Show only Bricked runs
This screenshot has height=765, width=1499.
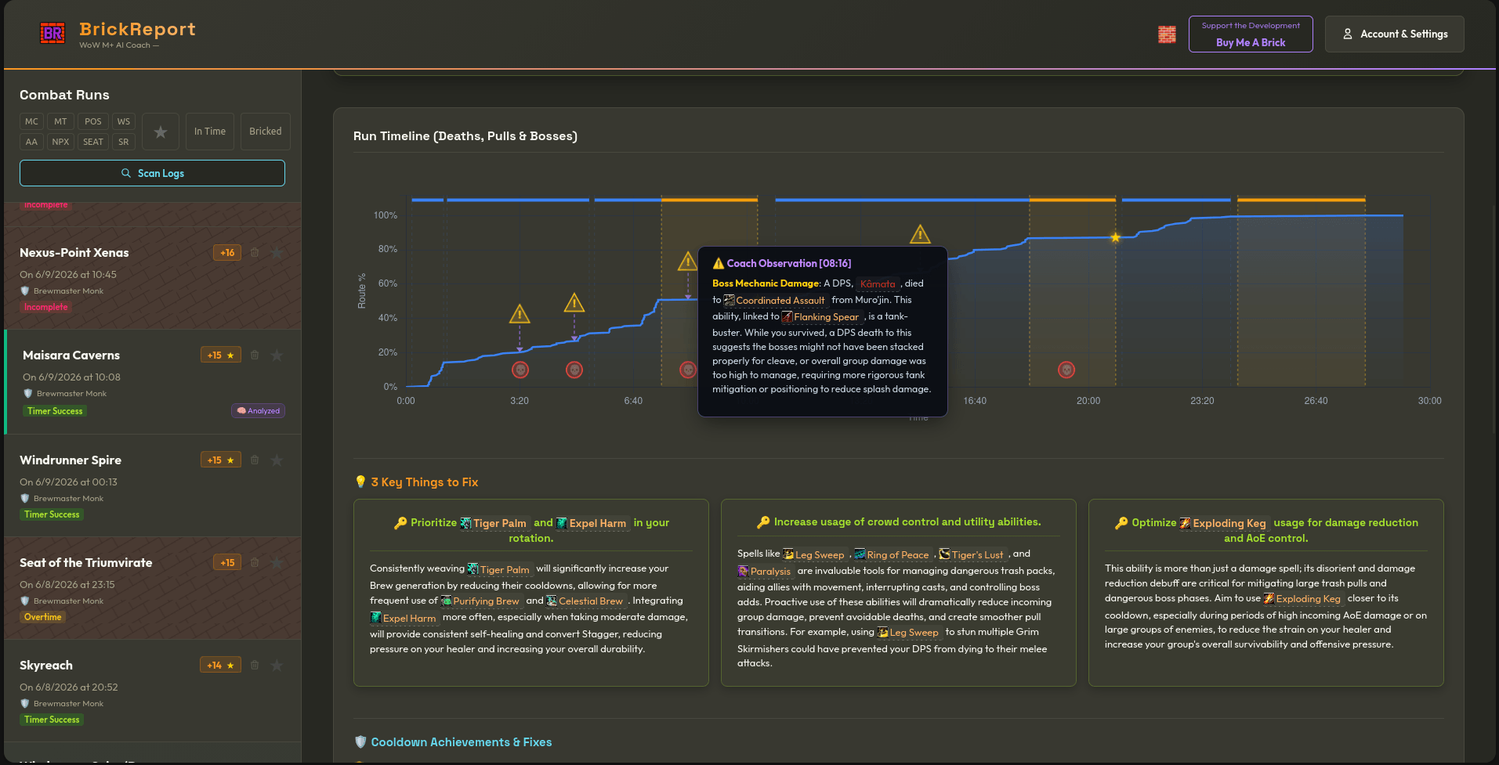click(x=266, y=132)
